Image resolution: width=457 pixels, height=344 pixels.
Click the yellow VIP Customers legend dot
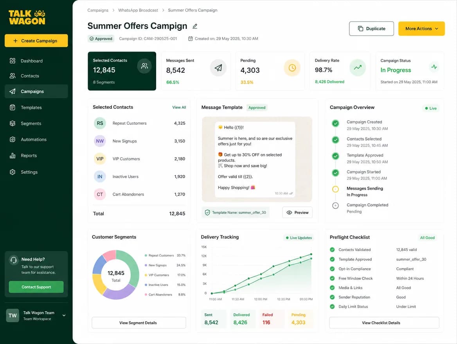pyautogui.click(x=146, y=275)
